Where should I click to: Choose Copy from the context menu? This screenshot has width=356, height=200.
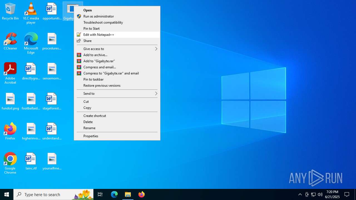pos(117,108)
